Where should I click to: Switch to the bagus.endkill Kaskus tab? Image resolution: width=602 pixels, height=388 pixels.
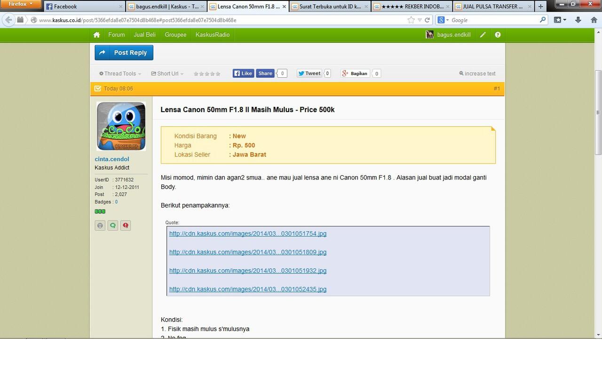(x=166, y=7)
